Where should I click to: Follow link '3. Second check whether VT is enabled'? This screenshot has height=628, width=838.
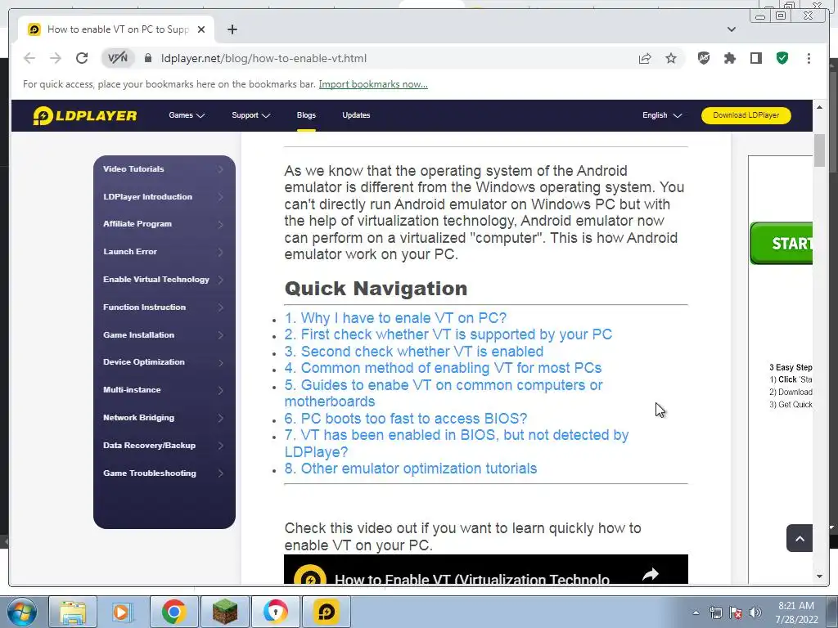[414, 352]
